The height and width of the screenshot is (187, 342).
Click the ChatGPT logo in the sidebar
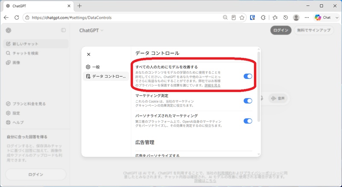tap(9, 30)
